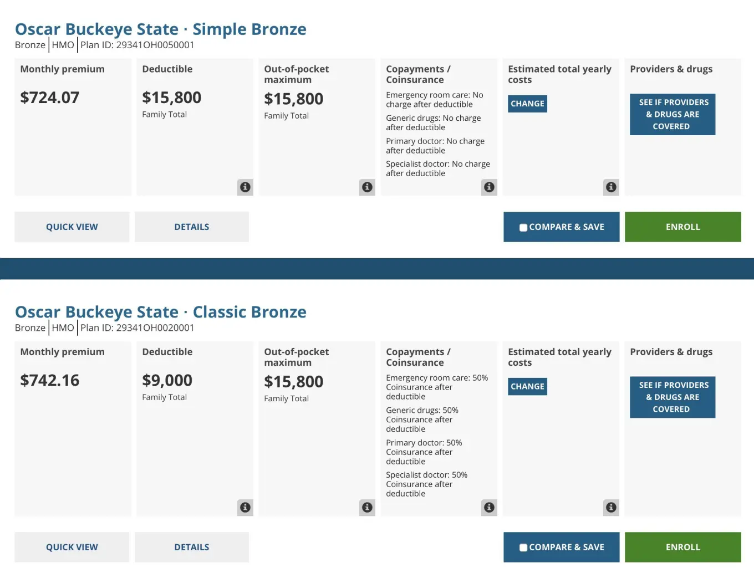Change estimated yearly costs for Simple Bronze
This screenshot has height=573, width=754.
[527, 104]
